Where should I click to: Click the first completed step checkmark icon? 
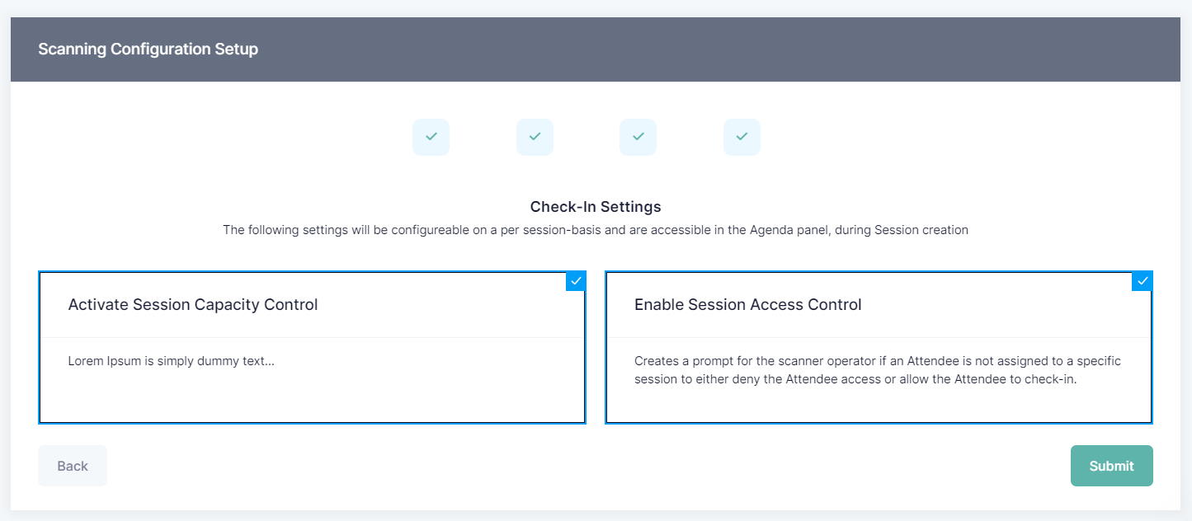431,137
